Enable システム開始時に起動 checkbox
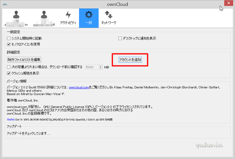The height and width of the screenshot is (159, 235). pos(9,38)
